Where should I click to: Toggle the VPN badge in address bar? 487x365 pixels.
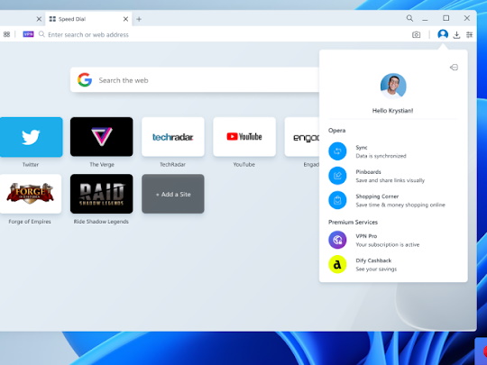click(x=28, y=34)
